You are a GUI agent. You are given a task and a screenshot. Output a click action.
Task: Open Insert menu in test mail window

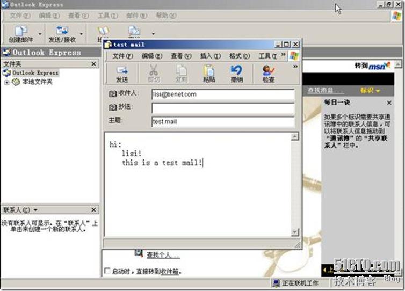click(x=211, y=56)
